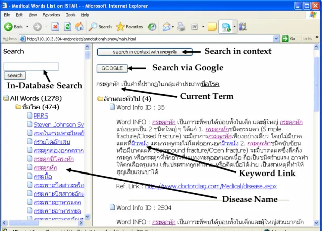Click the yellow Discuss note icon
The image size is (323, 231).
[x=212, y=27]
